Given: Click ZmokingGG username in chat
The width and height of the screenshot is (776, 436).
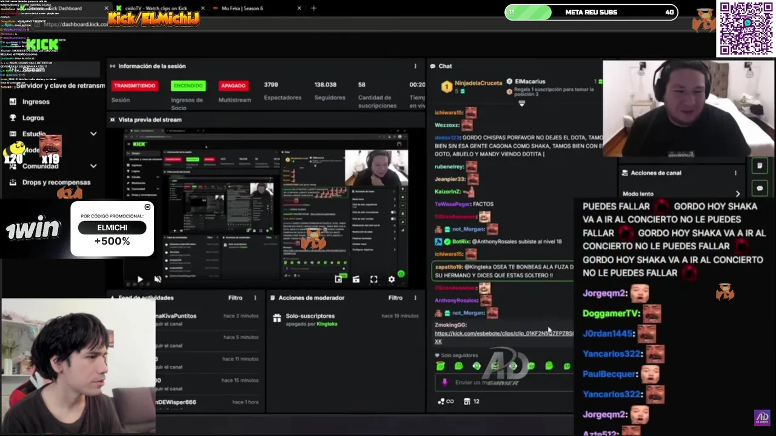Looking at the screenshot, I should [450, 325].
